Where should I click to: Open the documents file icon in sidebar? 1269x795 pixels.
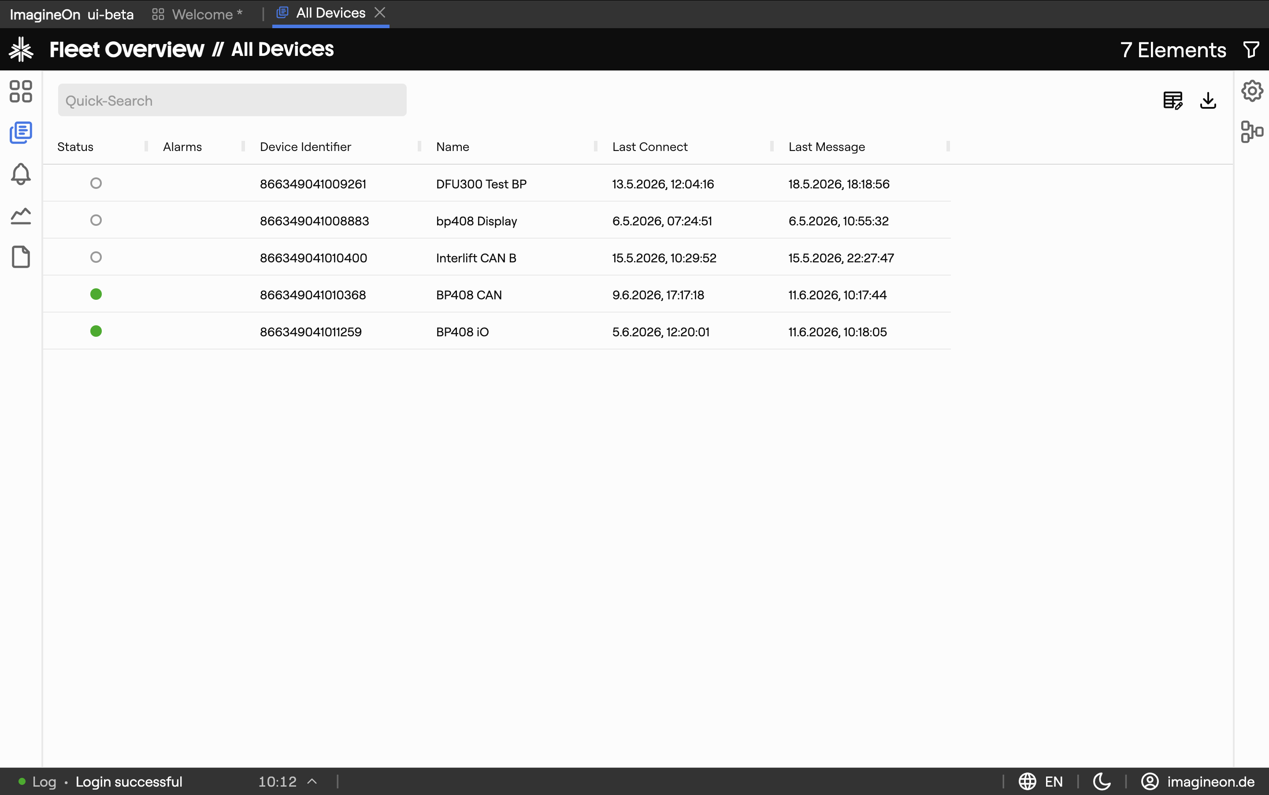(21, 257)
